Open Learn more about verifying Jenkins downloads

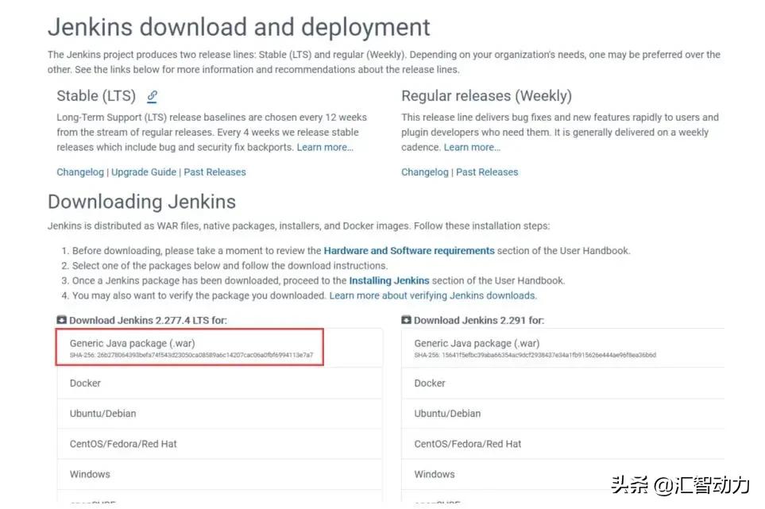click(x=433, y=295)
